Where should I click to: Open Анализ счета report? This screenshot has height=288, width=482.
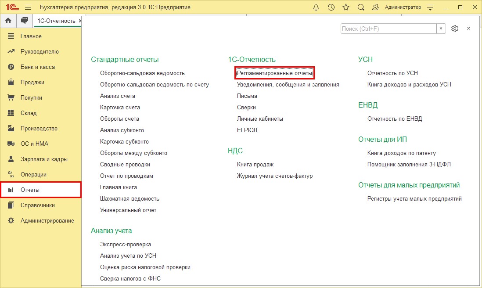pos(117,96)
